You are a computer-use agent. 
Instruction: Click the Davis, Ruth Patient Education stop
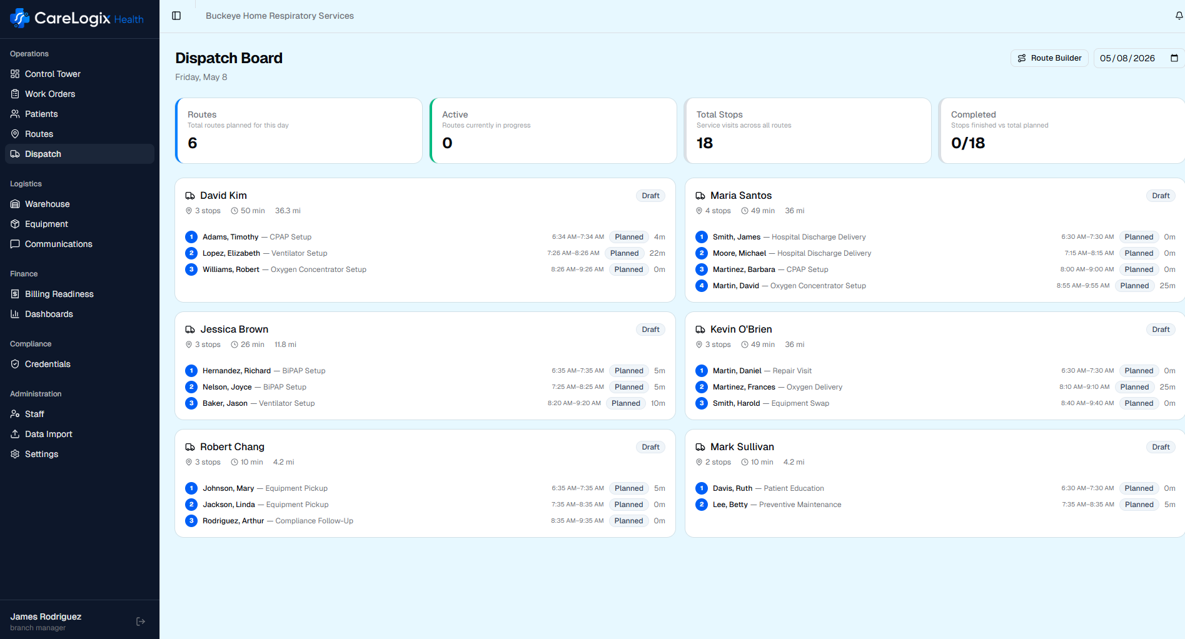[935, 488]
